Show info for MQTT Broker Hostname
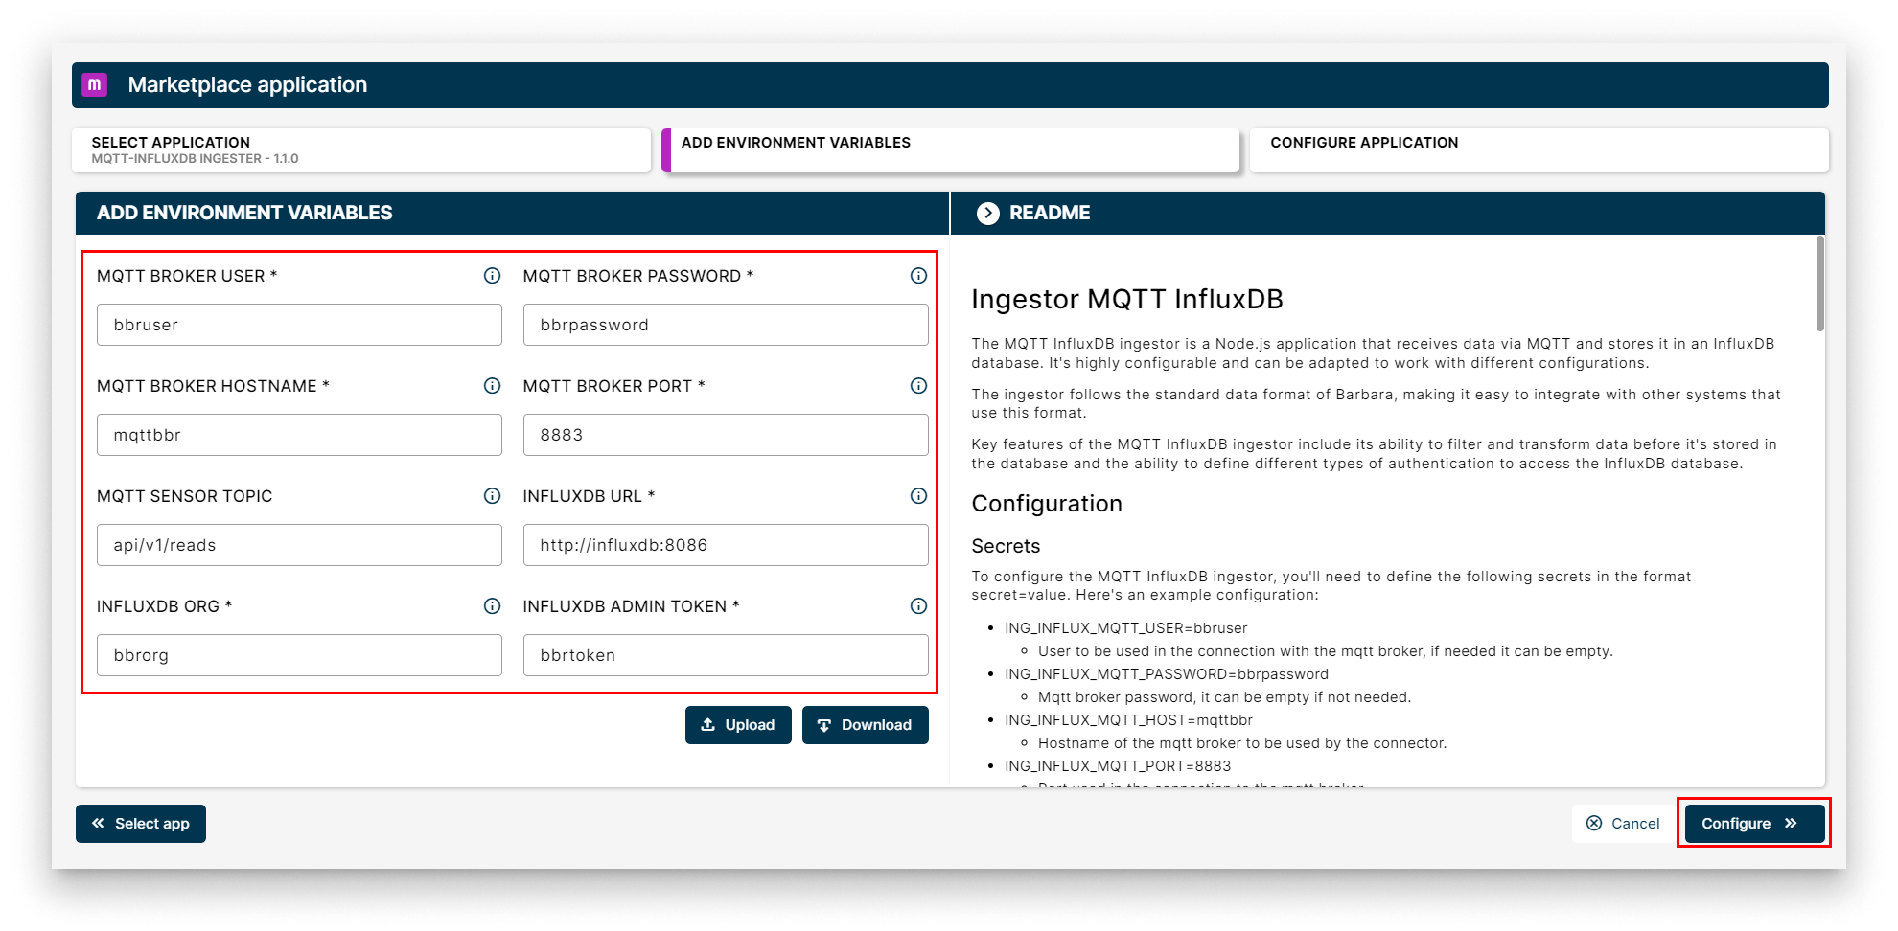1898x931 pixels. pos(492,386)
